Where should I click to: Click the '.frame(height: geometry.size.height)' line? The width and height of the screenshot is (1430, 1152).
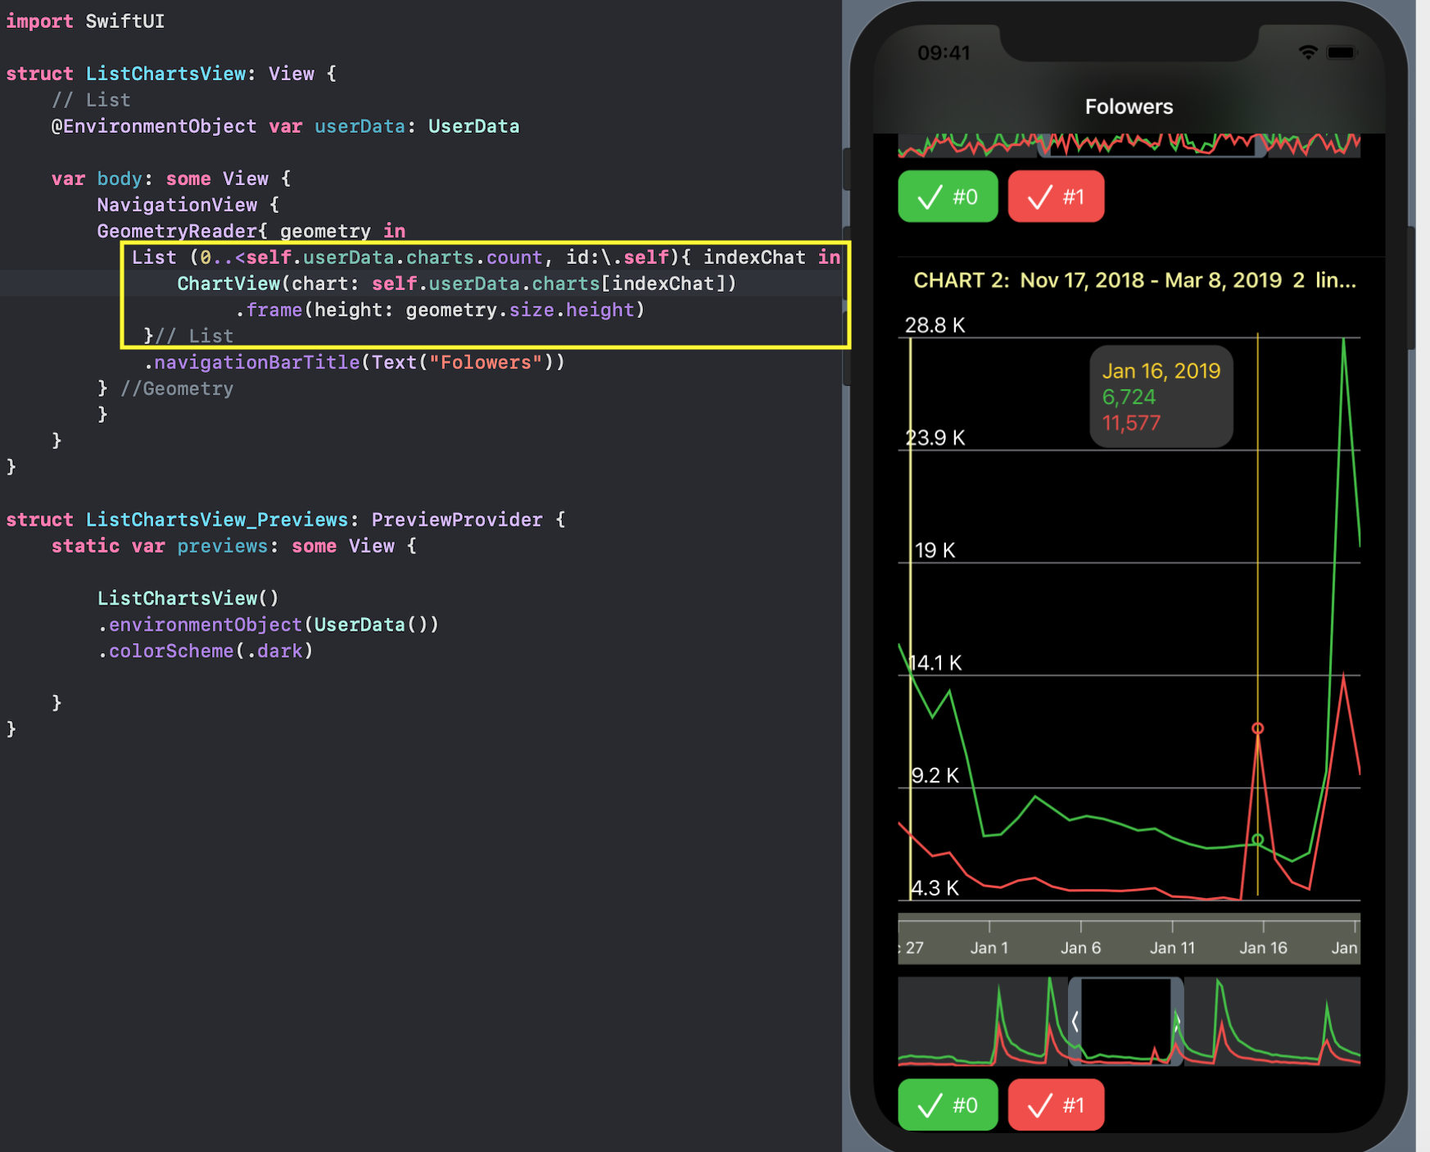tap(440, 310)
